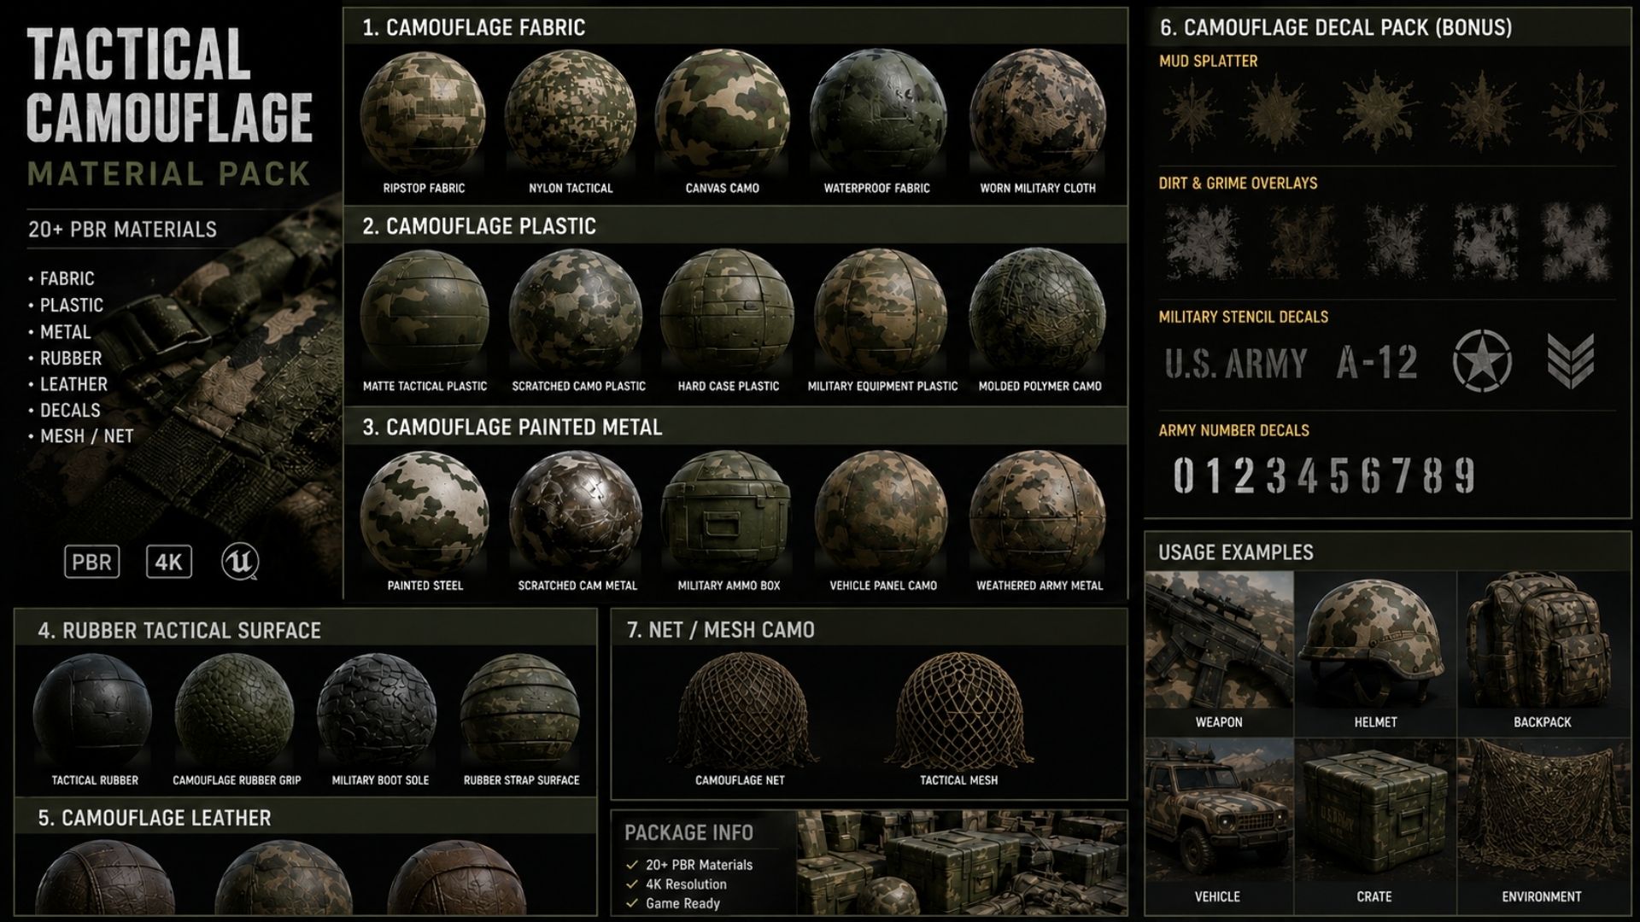1640x922 pixels.
Task: Open the Vehicle usage example
Action: coord(1219,825)
